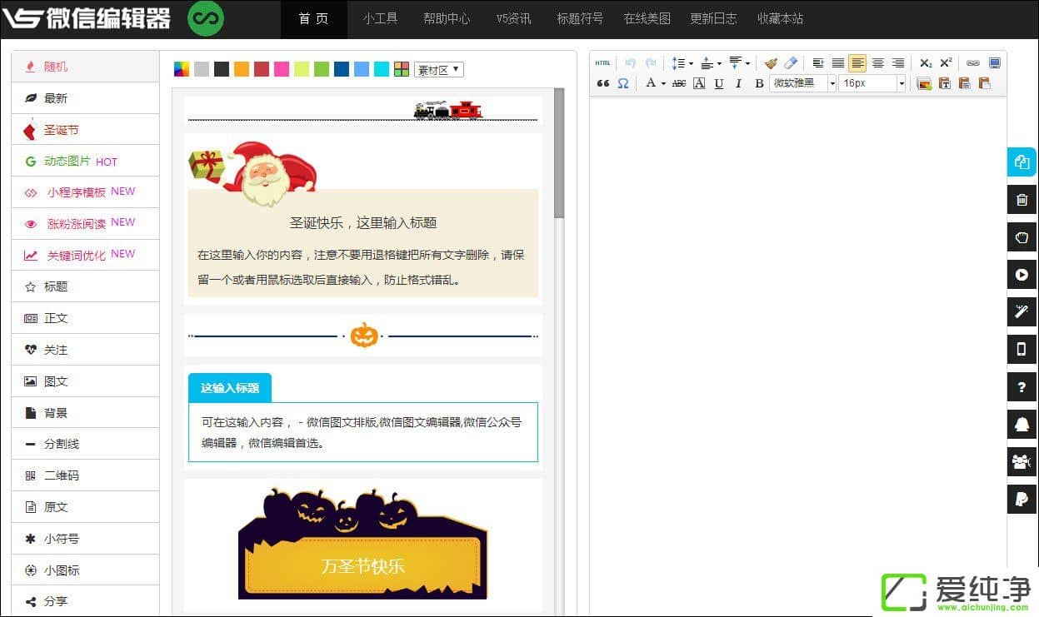Open 标题符号 in the navigation bar

point(580,19)
